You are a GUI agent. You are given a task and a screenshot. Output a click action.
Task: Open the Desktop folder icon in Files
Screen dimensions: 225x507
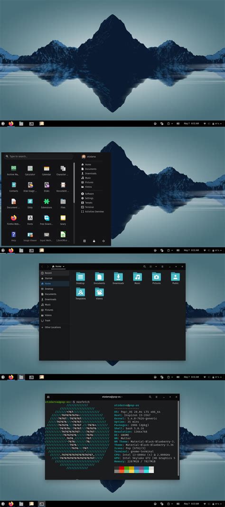coord(81,278)
